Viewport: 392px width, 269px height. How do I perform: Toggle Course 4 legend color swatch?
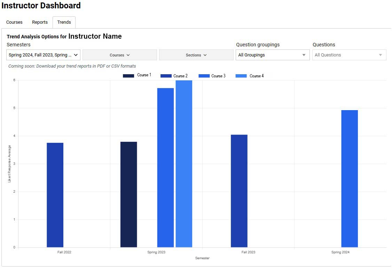pyautogui.click(x=241, y=76)
